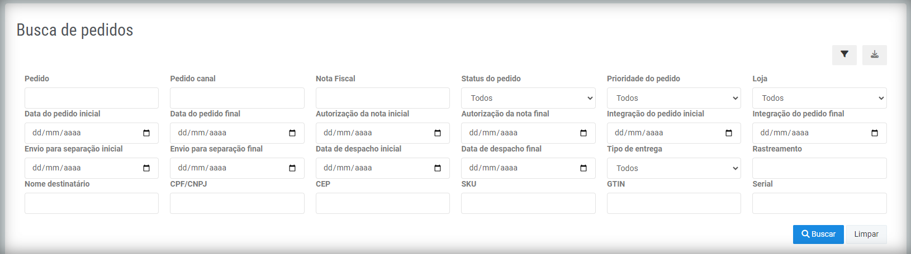Click the filter funnel icon

coord(844,55)
